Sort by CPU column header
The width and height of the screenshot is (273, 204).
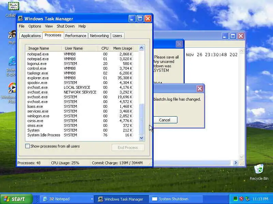tap(105, 48)
